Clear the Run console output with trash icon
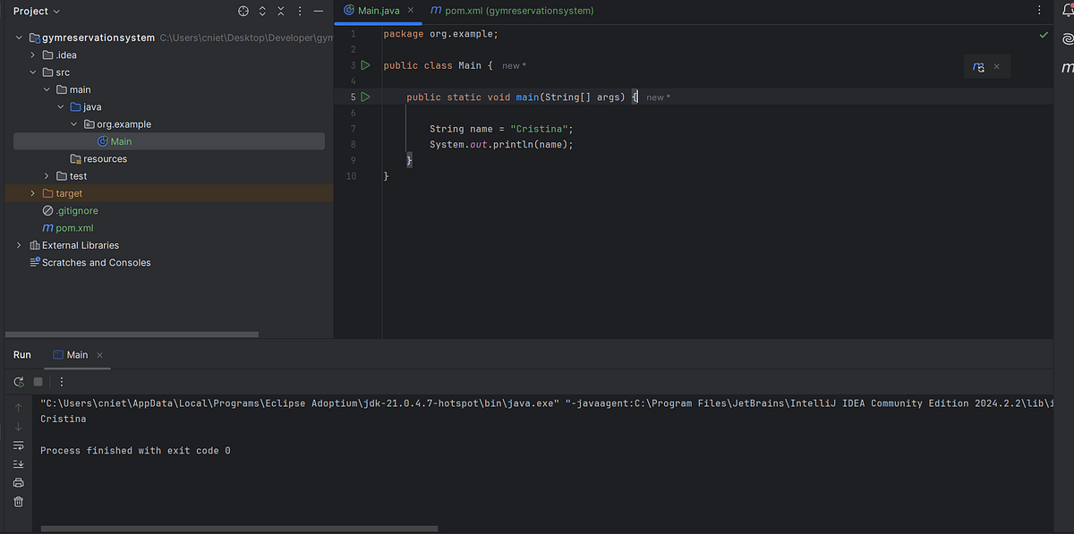This screenshot has width=1074, height=534. click(x=18, y=501)
